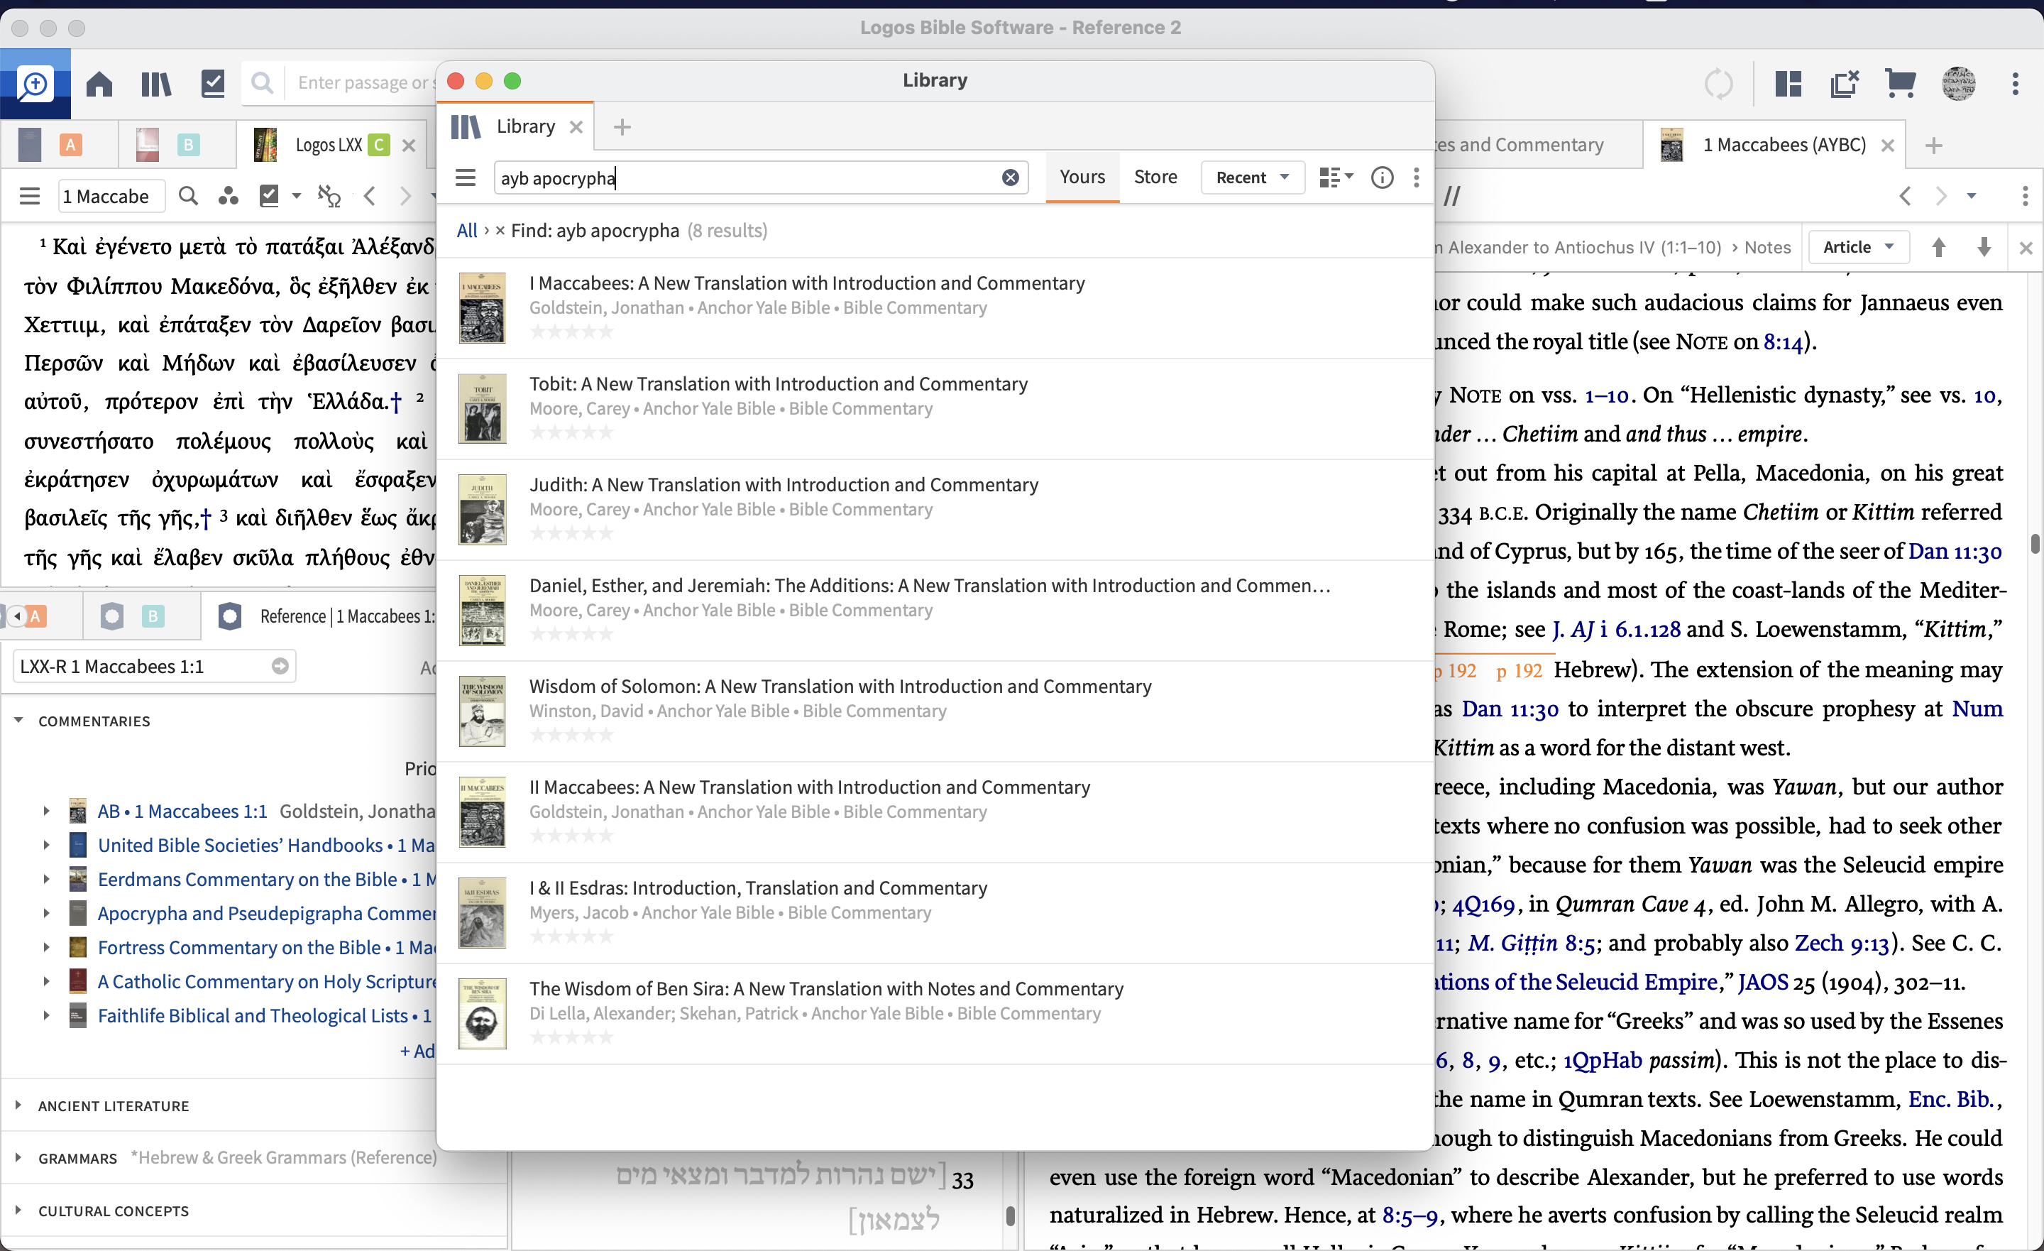Viewport: 2044px width, 1251px height.
Task: Click the LXX-R 1 Maccabees 1:1 reference box
Action: (x=154, y=666)
